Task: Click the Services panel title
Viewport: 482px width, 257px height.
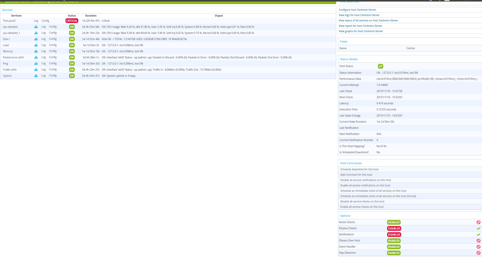Action: click(x=7, y=10)
